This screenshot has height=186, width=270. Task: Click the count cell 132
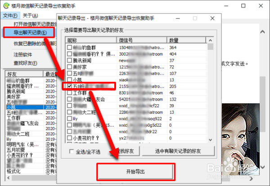pyautogui.click(x=173, y=99)
